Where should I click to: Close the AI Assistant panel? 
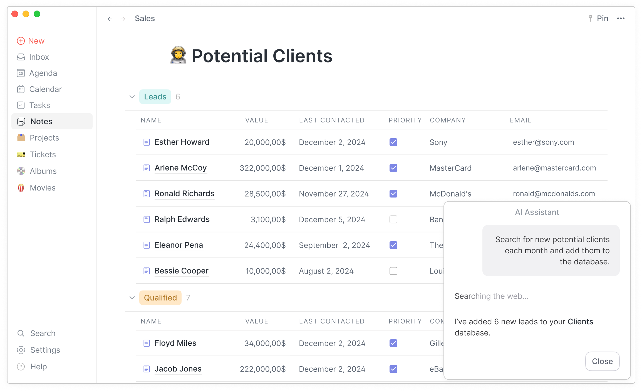tap(602, 361)
